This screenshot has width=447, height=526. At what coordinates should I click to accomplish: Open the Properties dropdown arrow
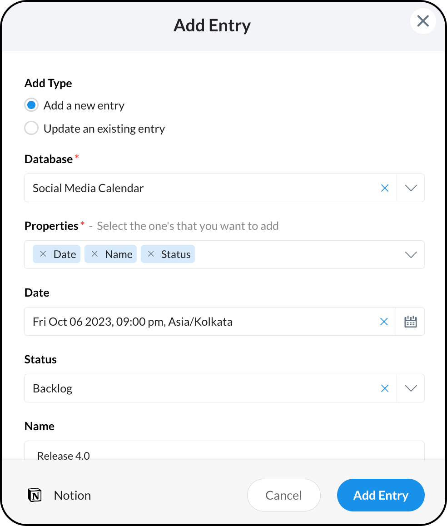411,255
